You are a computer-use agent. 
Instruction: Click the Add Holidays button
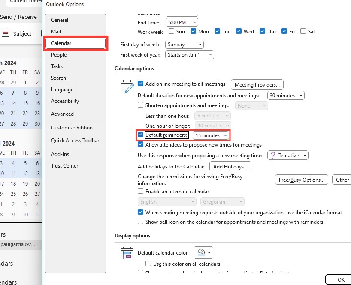pos(230,167)
